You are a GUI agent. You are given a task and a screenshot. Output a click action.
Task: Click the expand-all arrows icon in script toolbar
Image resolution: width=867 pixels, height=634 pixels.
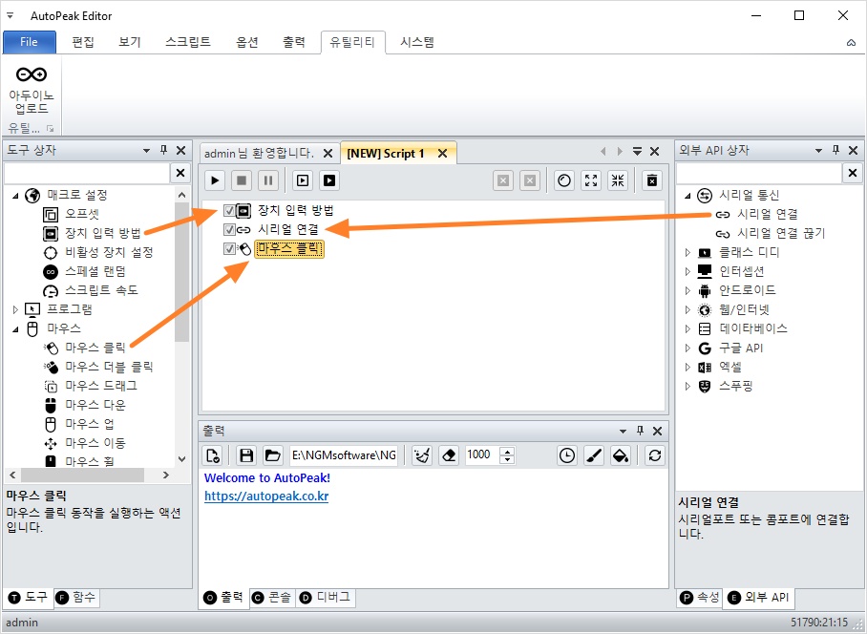tap(591, 180)
